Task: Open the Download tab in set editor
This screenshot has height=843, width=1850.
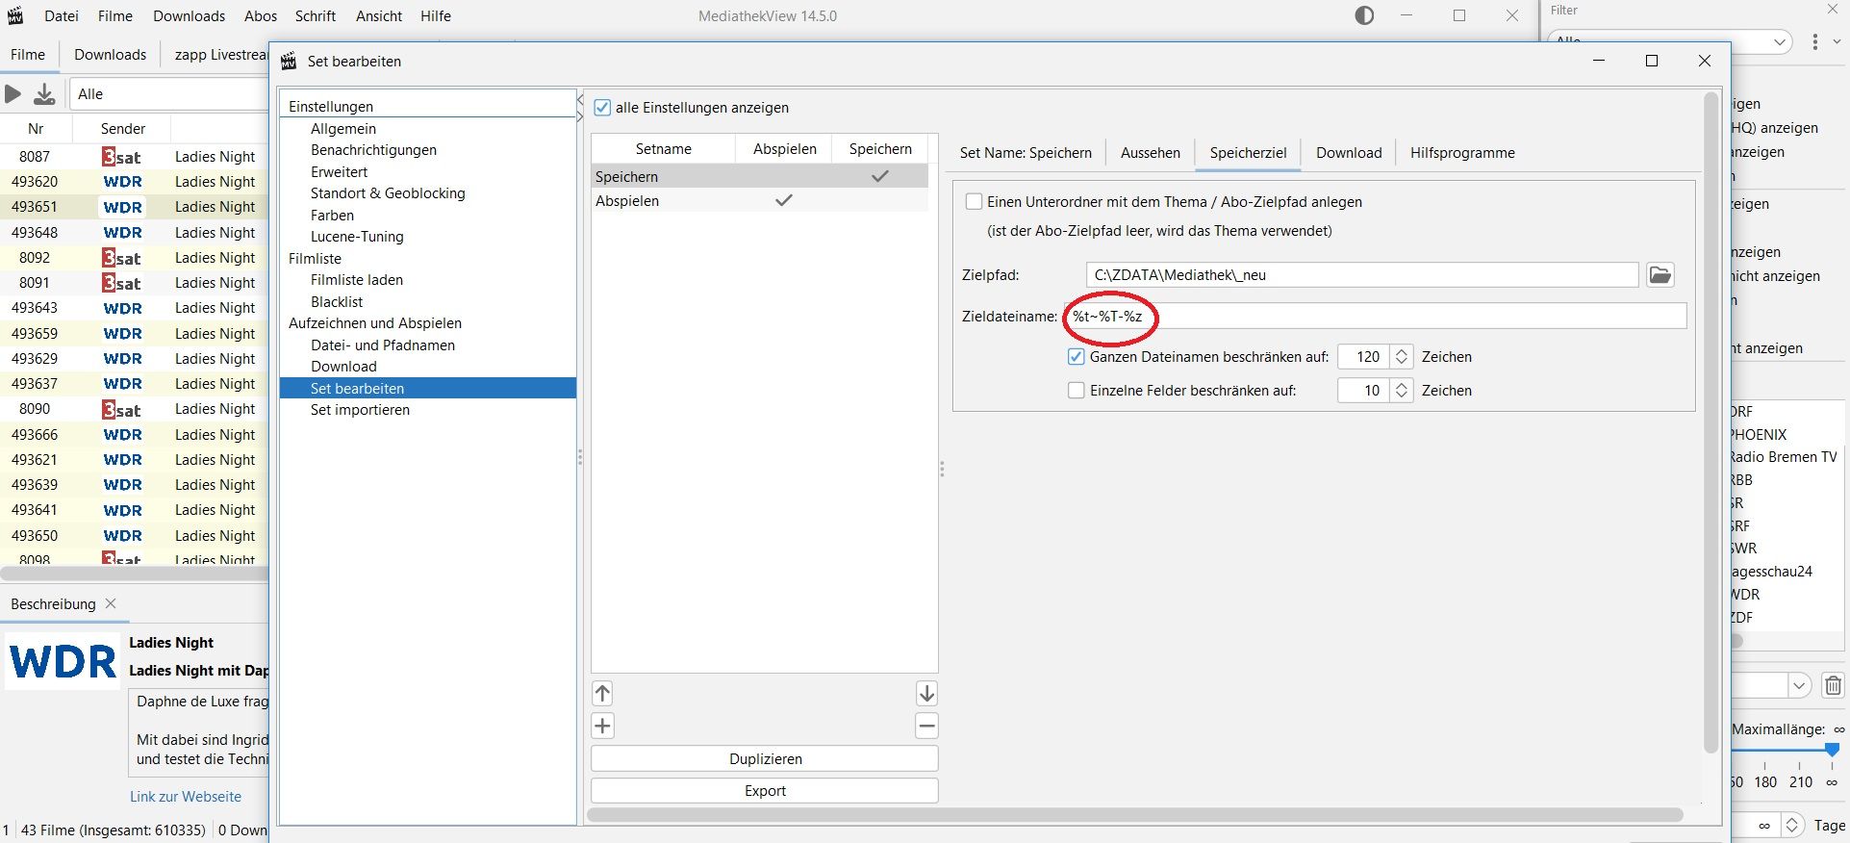Action: point(1348,153)
